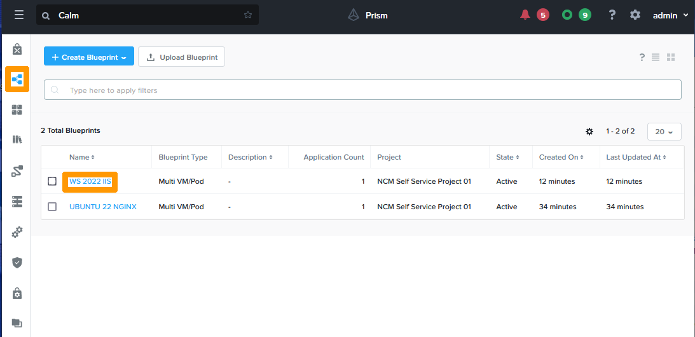Select the WS 2022 IIS checkbox
Image resolution: width=695 pixels, height=337 pixels.
pyautogui.click(x=52, y=181)
